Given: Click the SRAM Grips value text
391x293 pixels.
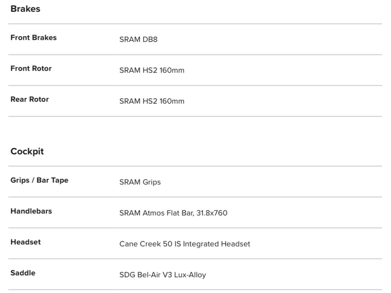Looking at the screenshot, I should click(x=140, y=182).
